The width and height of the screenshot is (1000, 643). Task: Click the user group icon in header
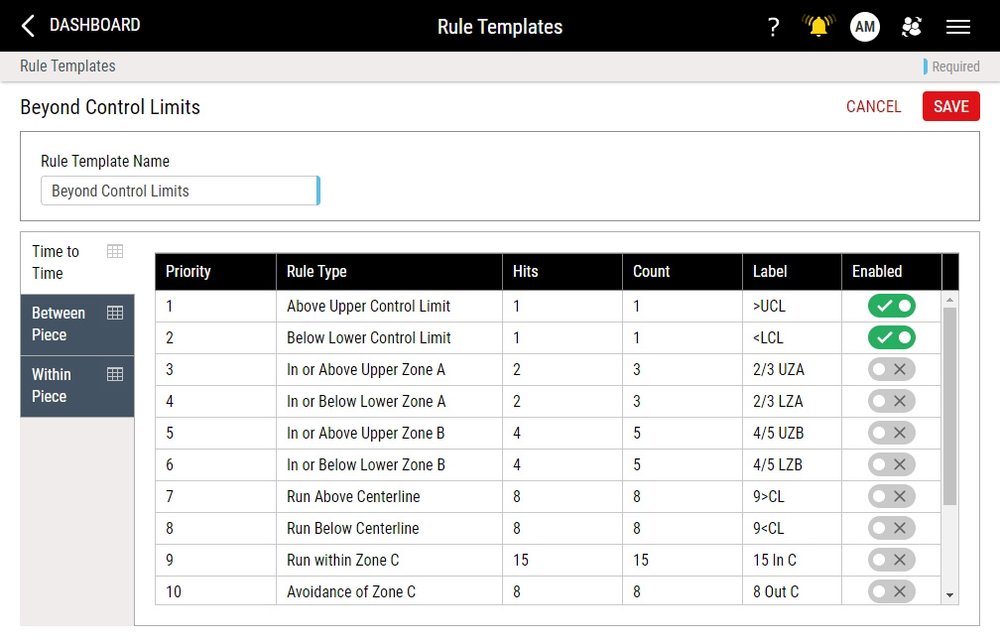911,27
